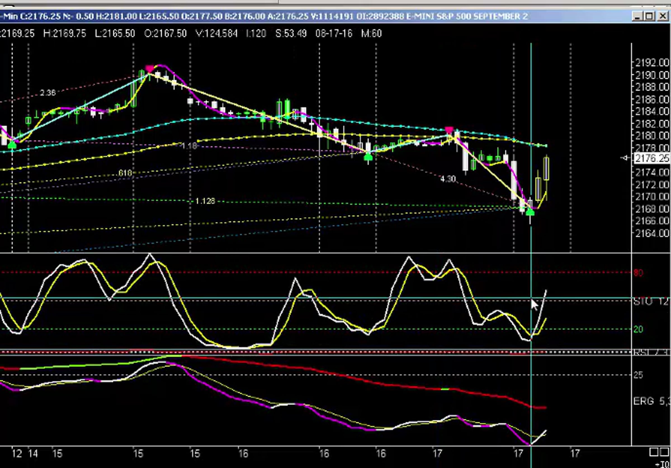671x468 pixels.
Task: Click the pink sell marker near 2180
Action: tap(449, 130)
